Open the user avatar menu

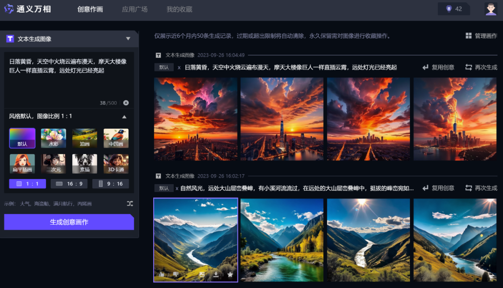pyautogui.click(x=491, y=9)
